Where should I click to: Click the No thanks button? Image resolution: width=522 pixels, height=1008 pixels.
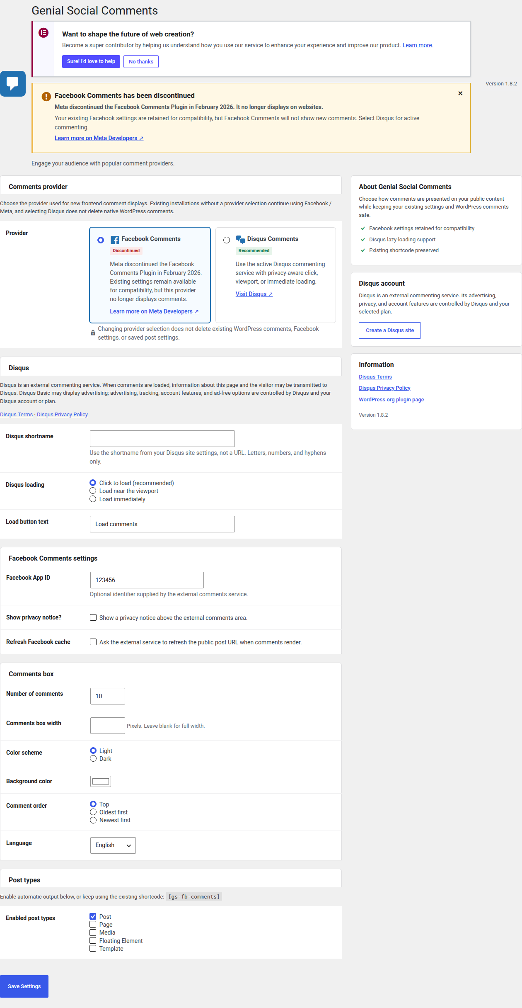pyautogui.click(x=141, y=61)
